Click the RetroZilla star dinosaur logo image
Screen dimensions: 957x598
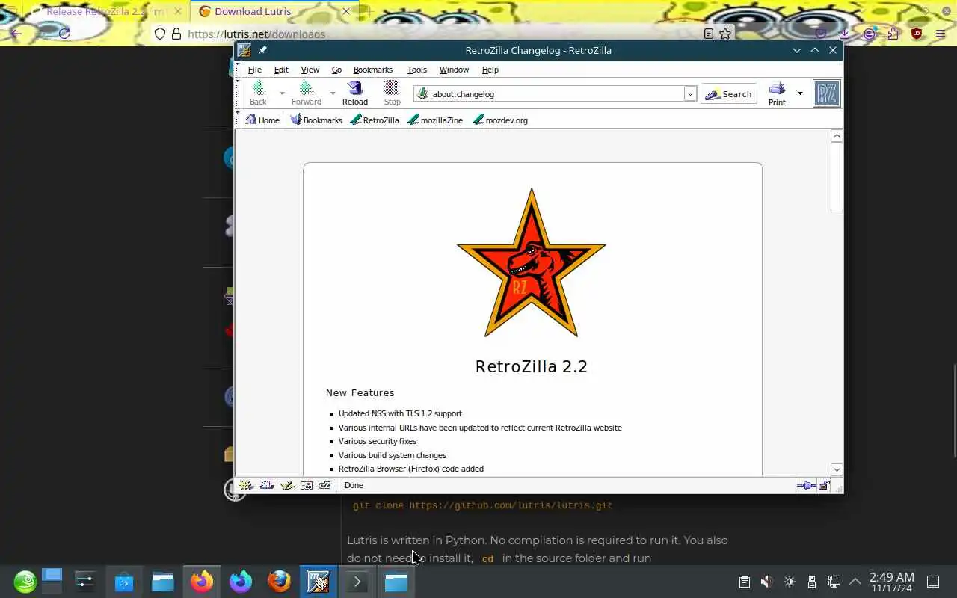click(532, 262)
